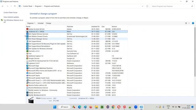Click the Adobe Acrobat (64-bit) program icon

27,29
